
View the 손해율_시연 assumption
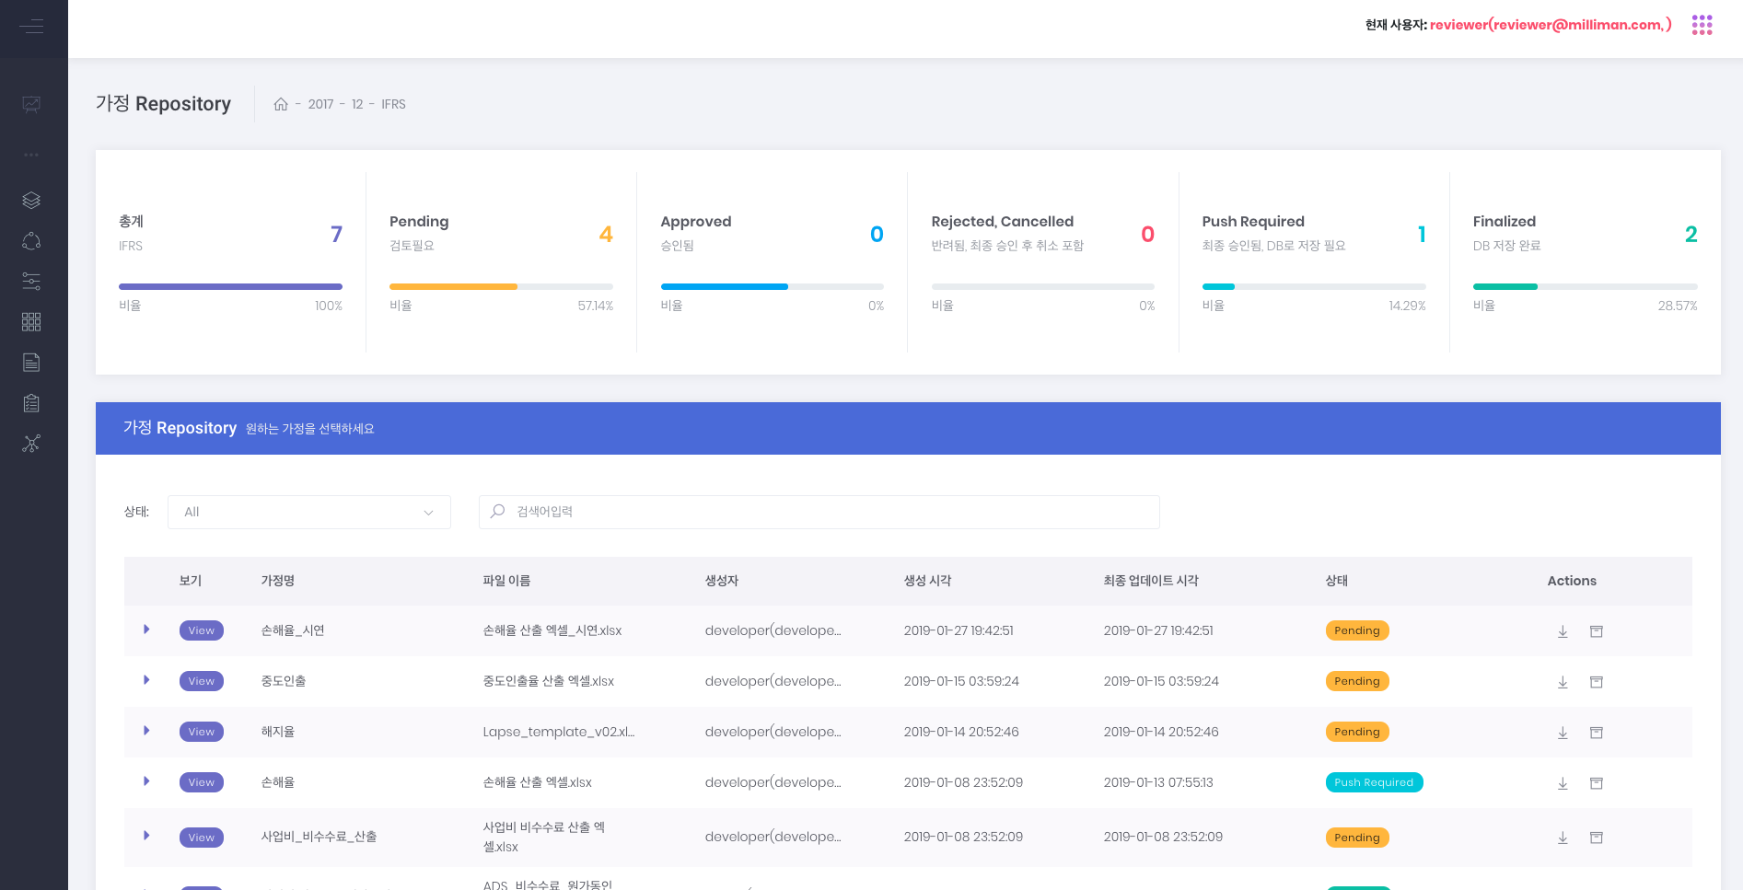click(x=202, y=630)
